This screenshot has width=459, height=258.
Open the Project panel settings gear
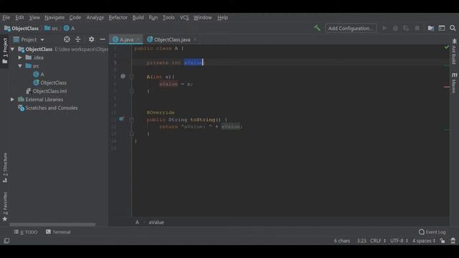[91, 39]
